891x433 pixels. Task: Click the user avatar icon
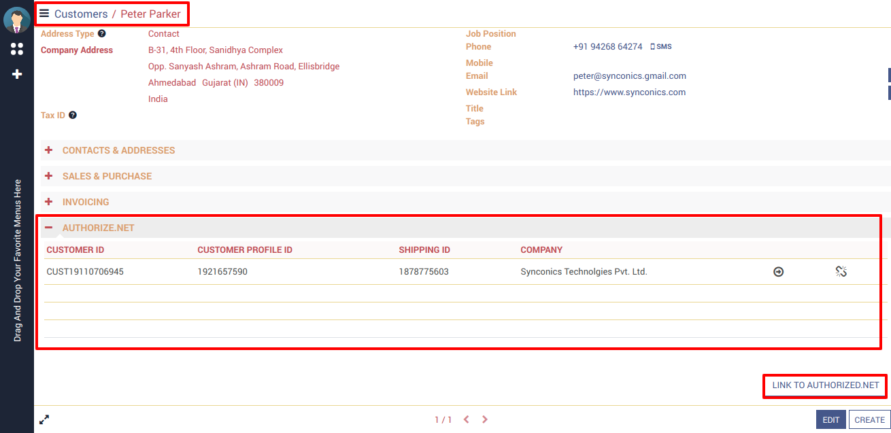coord(17,20)
